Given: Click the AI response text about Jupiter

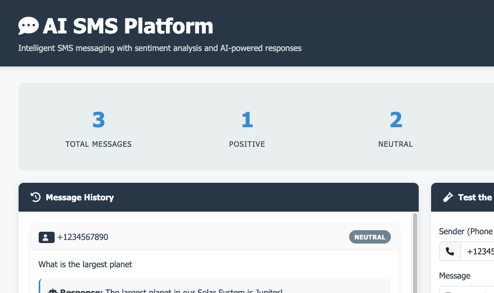Looking at the screenshot, I should [x=193, y=291].
